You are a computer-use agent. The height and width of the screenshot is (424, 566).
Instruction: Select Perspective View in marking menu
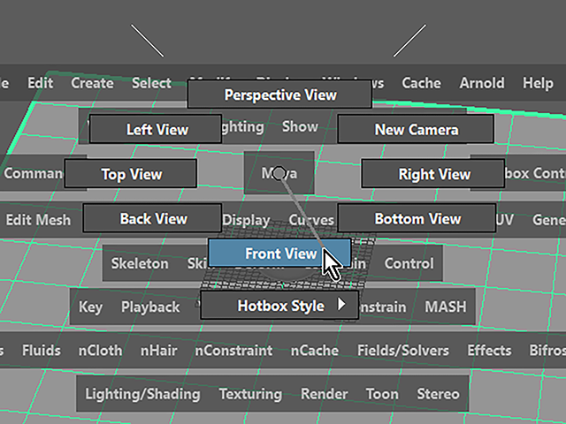(x=279, y=95)
